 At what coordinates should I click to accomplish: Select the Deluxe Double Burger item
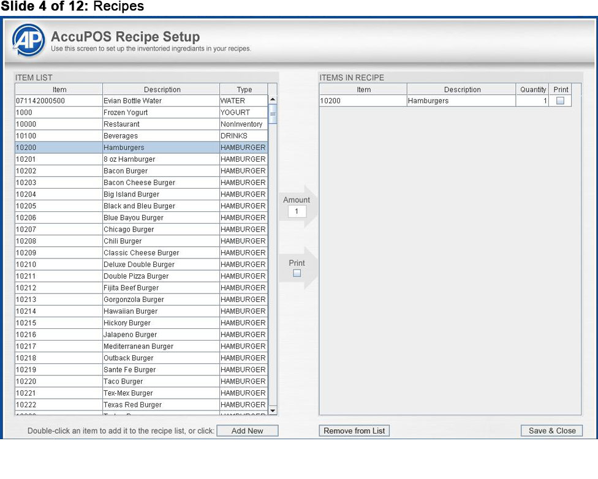pos(142,264)
